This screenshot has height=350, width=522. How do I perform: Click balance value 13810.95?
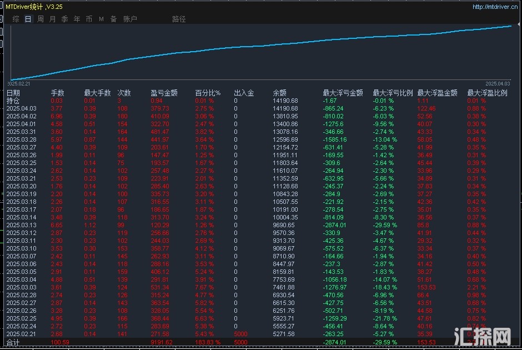coord(285,116)
